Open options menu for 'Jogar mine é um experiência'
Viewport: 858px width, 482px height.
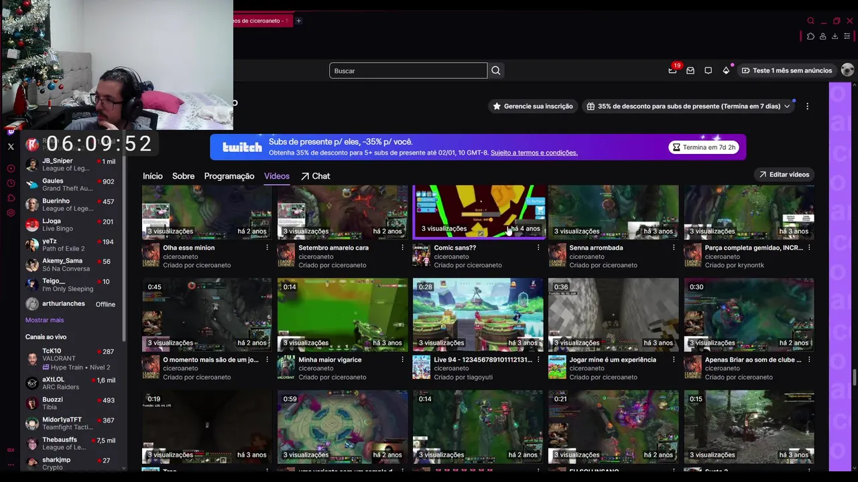coord(673,359)
